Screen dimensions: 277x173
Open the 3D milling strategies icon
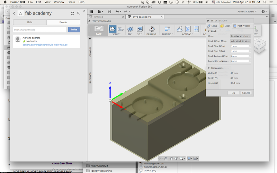click(140, 29)
